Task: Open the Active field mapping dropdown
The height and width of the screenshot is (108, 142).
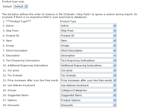Action: pos(88,26)
